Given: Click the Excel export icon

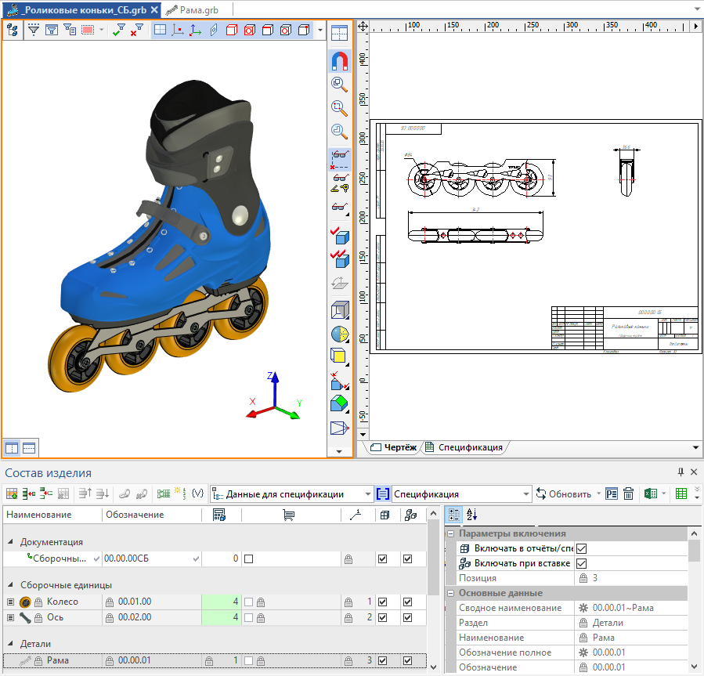Looking at the screenshot, I should tap(649, 494).
